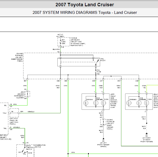Click the EA ground symbol
This screenshot has width=158, height=157.
pos(147,134)
